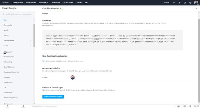Open the contacts icon in bottom bar
The width and height of the screenshot is (200, 108).
point(23,106)
